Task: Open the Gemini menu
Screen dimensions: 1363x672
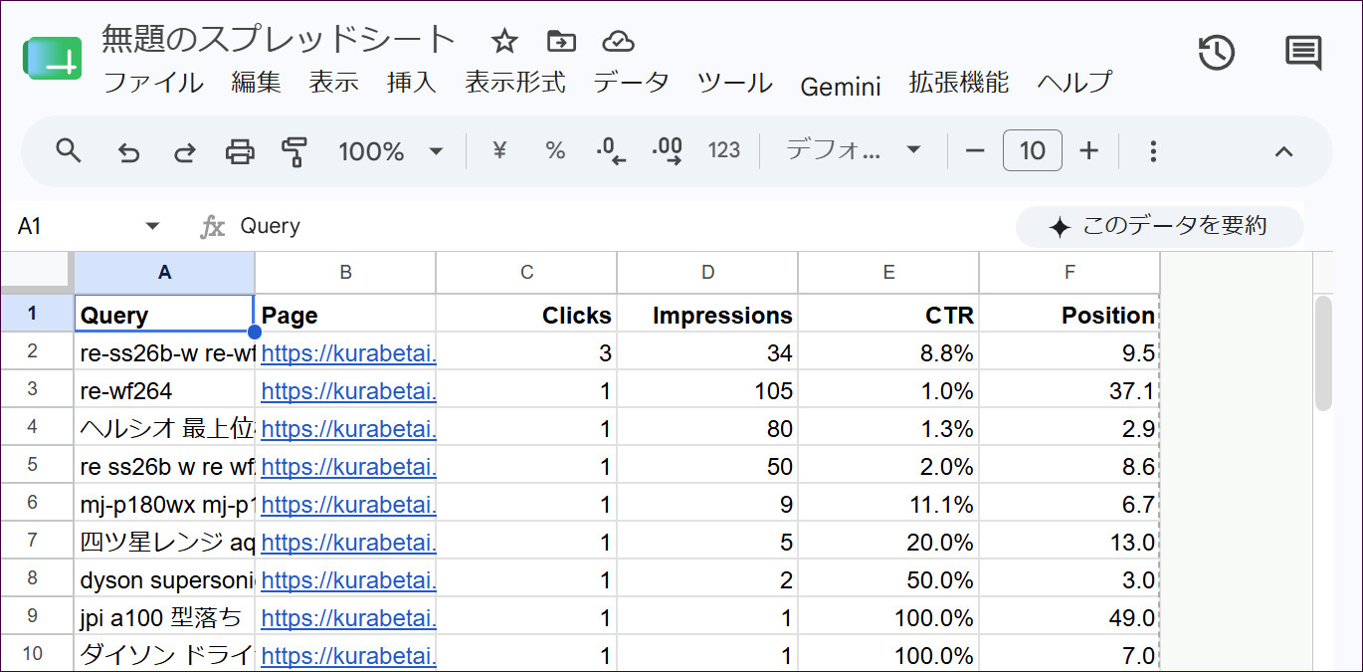Action: tap(841, 86)
